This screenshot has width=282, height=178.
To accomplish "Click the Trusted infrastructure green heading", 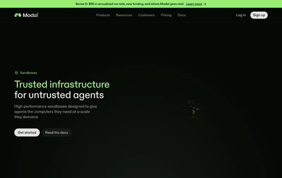I will click(x=62, y=84).
